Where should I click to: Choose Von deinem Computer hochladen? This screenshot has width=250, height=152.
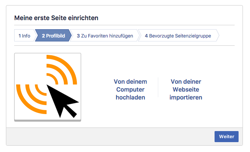click(x=130, y=90)
